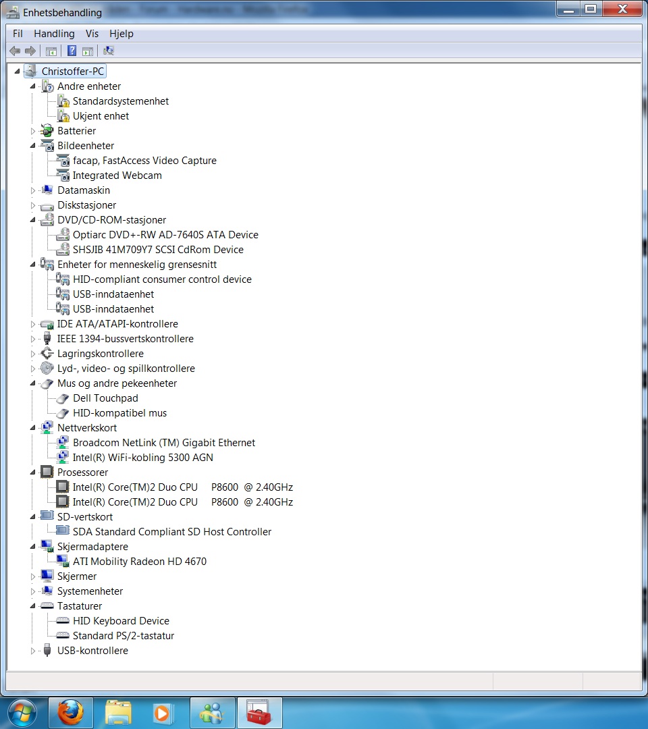Open the Hjelp menu
Screen dimensions: 648x729
[122, 34]
